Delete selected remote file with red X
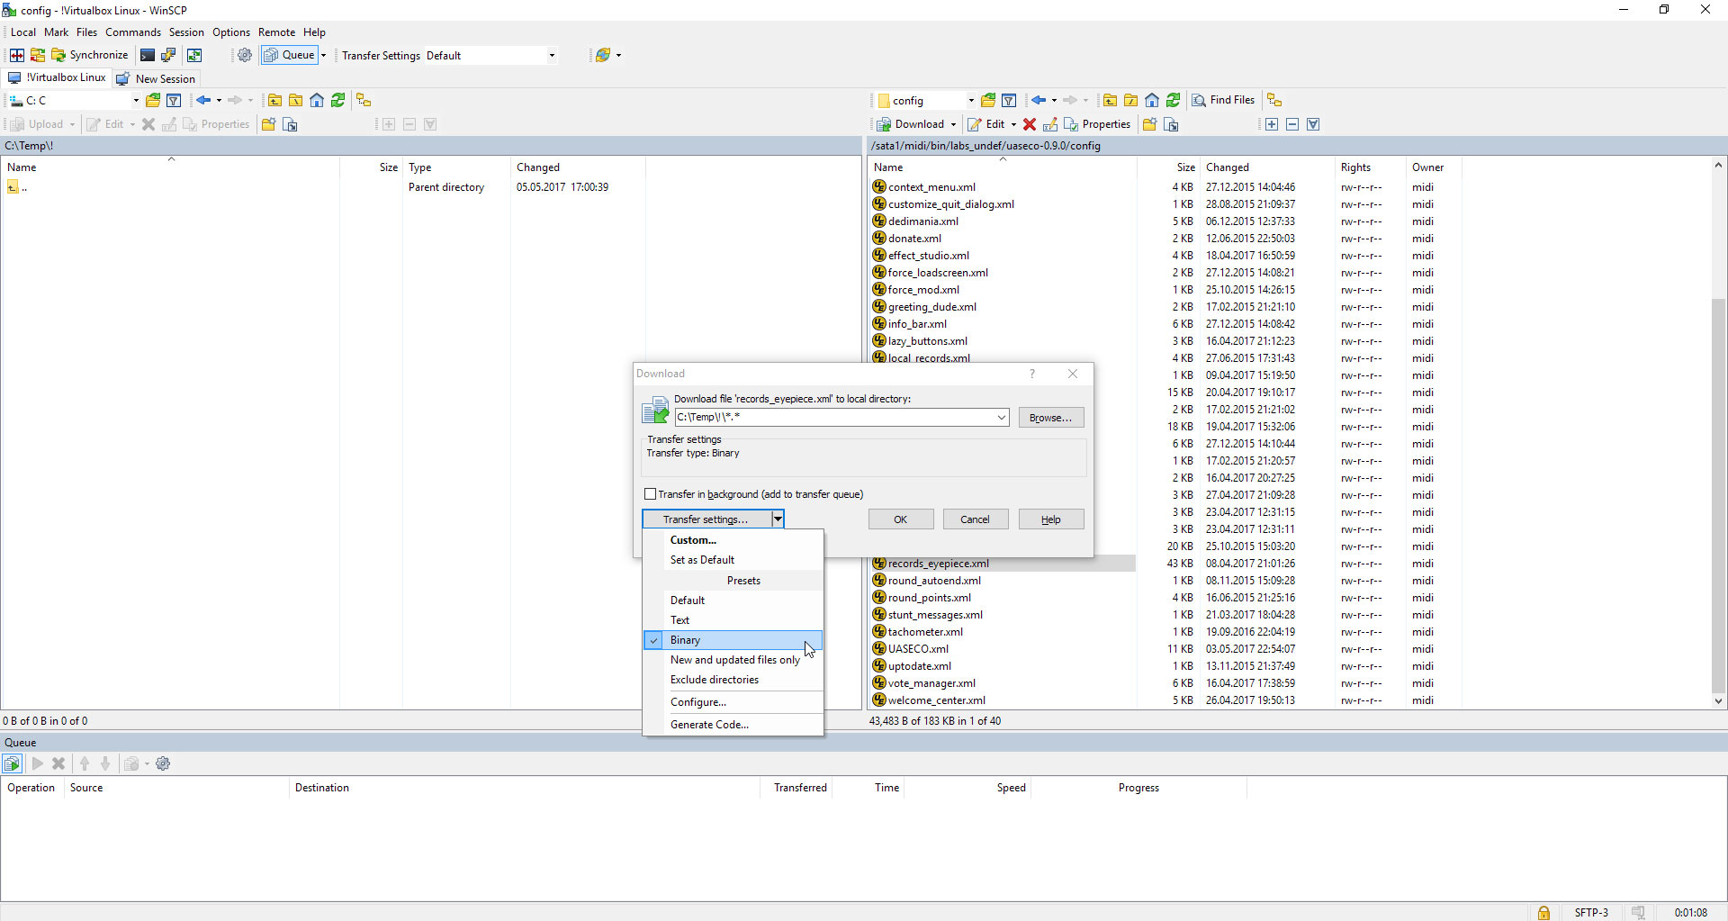Screen dimensions: 1728x921 pyautogui.click(x=1030, y=124)
